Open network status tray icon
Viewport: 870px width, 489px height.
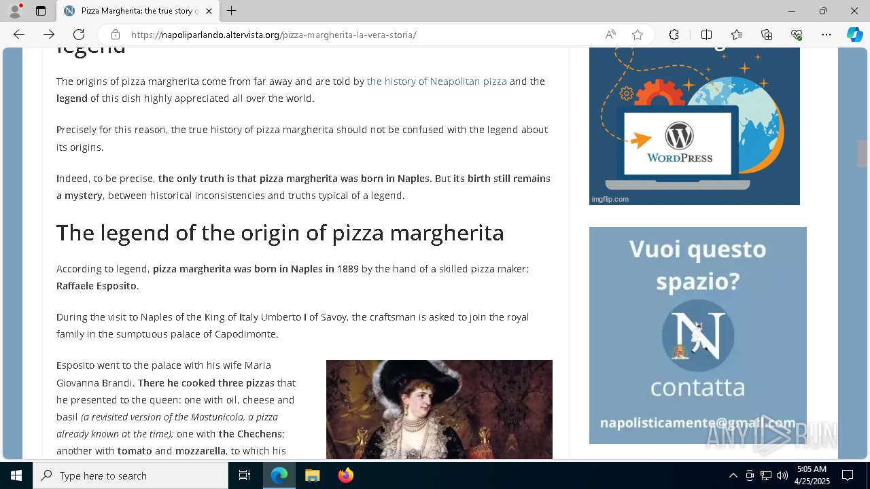pyautogui.click(x=766, y=475)
